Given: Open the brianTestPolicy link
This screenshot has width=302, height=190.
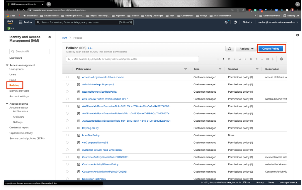Looking at the screenshot, I should point(91,135).
